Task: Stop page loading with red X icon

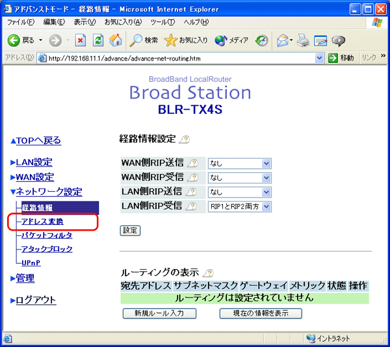Action: (x=81, y=40)
